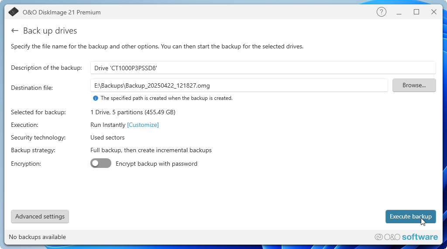Open the Customize execution link
447x249 pixels.
(x=143, y=125)
